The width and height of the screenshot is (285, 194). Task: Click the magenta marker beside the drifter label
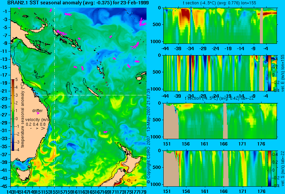[38, 113]
